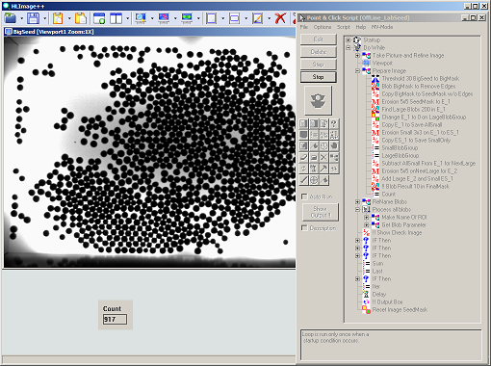The width and height of the screenshot is (491, 366).
Task: Click the crosshair target script tool icon
Action: [314, 180]
